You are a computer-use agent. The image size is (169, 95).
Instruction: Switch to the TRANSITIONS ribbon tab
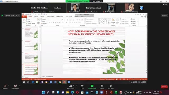point(50,17)
